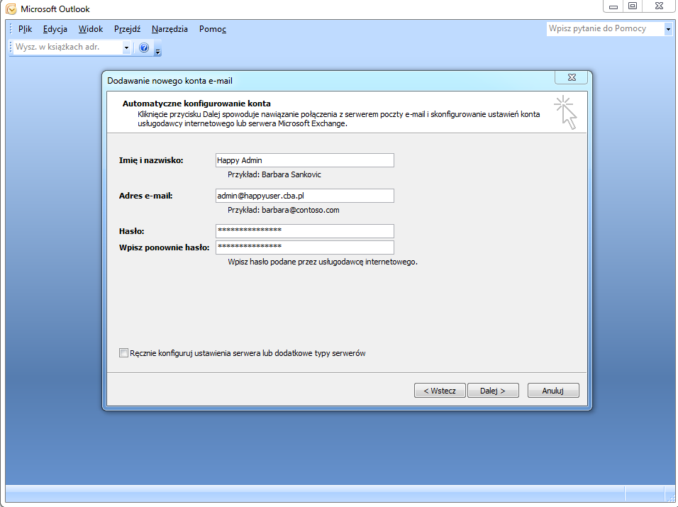Click the Adres e-mail field
Screen dimensions: 678x507
coord(305,196)
